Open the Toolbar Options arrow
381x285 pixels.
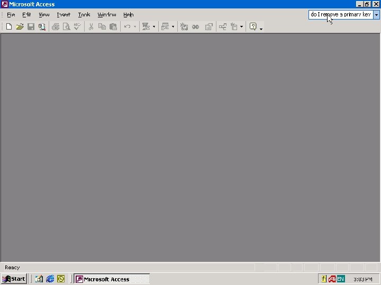coord(261,28)
